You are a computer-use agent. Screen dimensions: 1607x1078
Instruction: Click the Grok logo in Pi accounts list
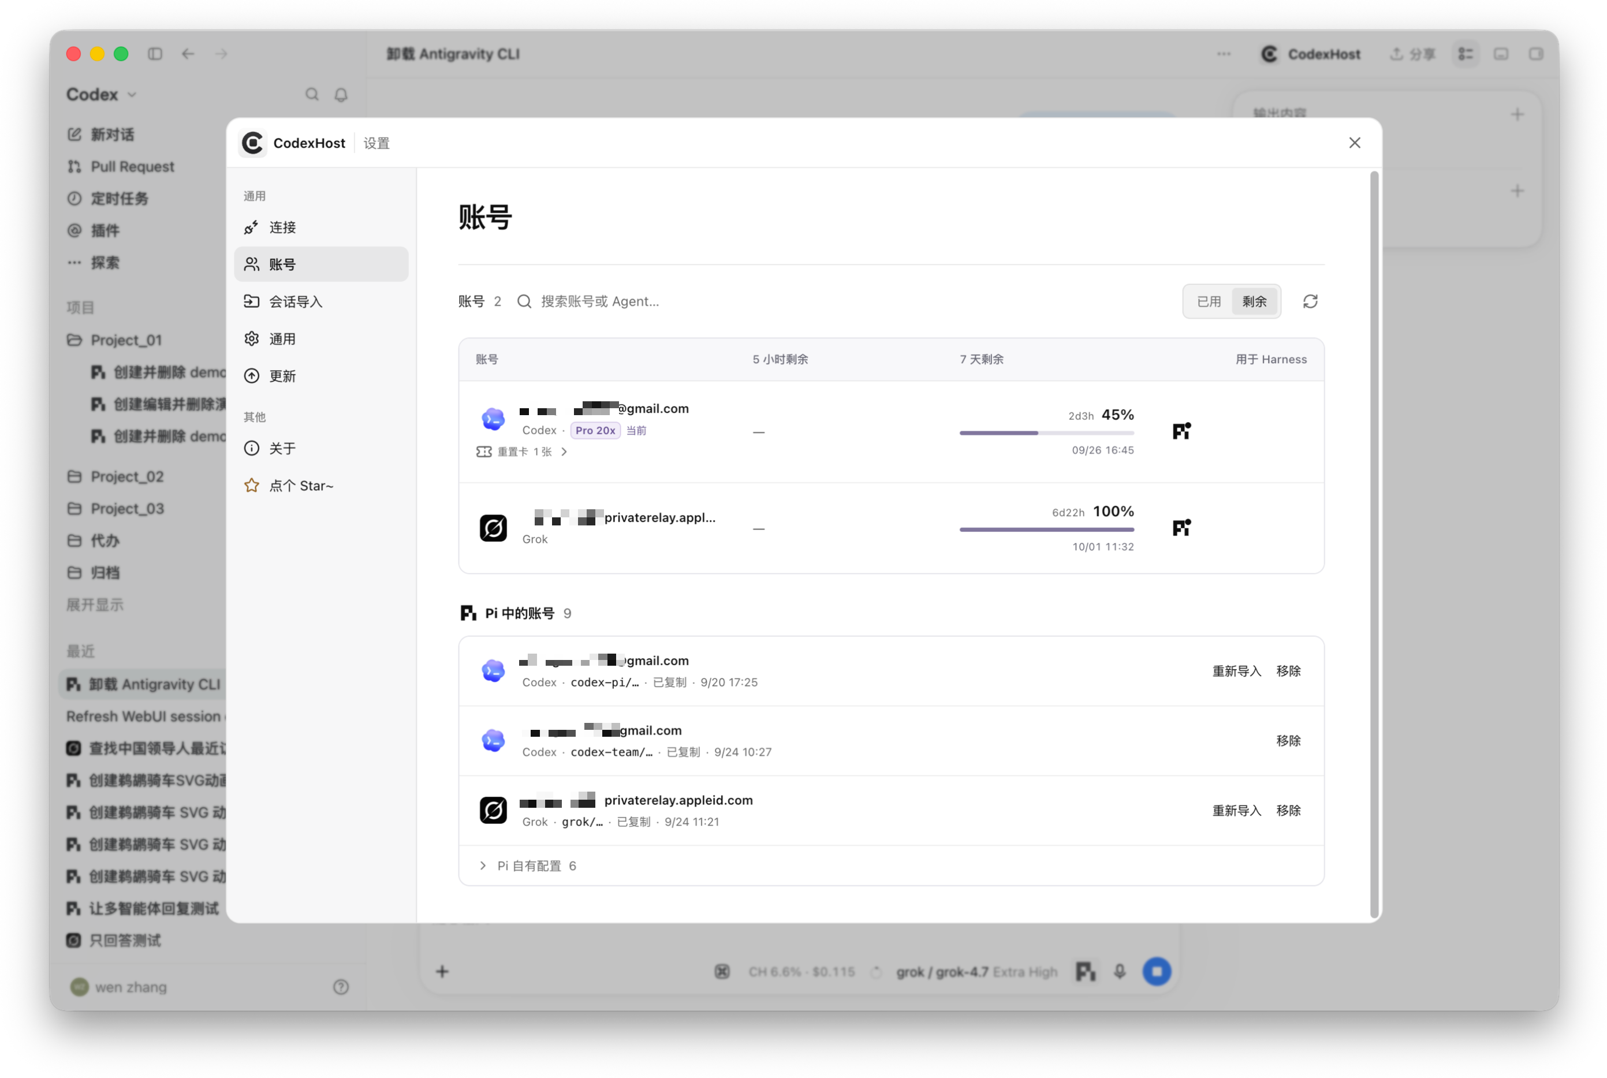493,811
